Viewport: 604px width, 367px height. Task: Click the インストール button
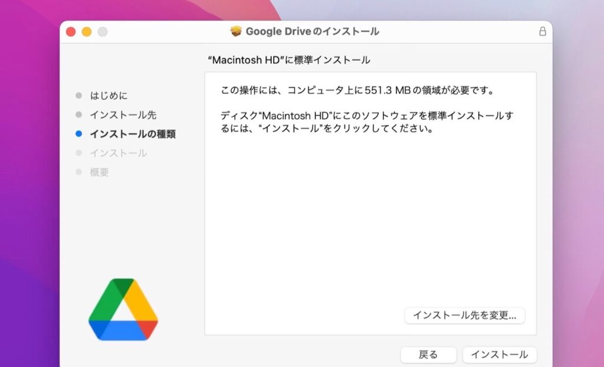tap(500, 355)
